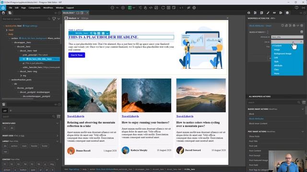Open the WordPress menu
307x172 pixels.
[48, 8]
